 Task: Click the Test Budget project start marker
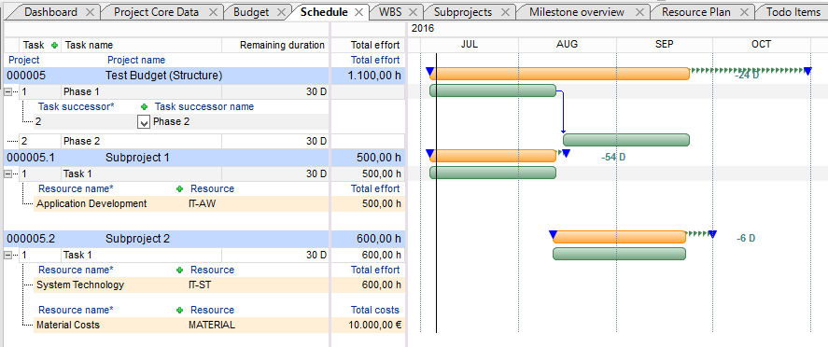[x=429, y=71]
